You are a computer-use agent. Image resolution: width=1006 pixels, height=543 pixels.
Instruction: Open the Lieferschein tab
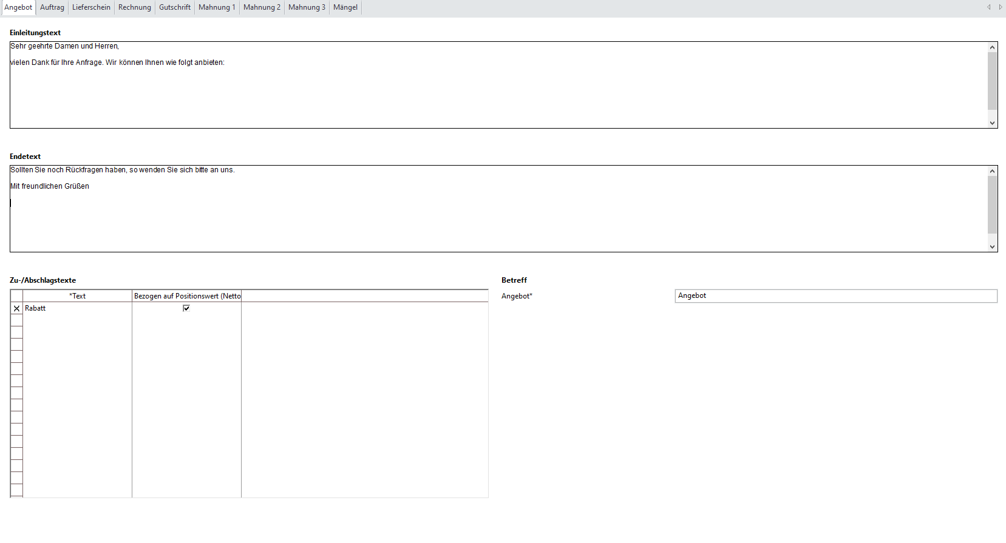point(91,7)
